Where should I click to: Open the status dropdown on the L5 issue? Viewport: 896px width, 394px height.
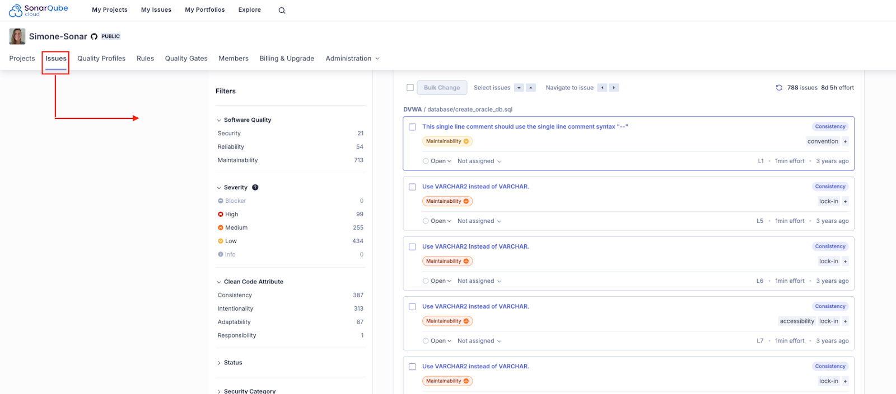(441, 221)
